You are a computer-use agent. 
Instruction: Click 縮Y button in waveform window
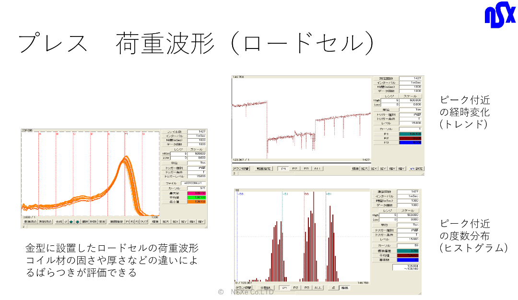pyautogui.click(x=200, y=222)
